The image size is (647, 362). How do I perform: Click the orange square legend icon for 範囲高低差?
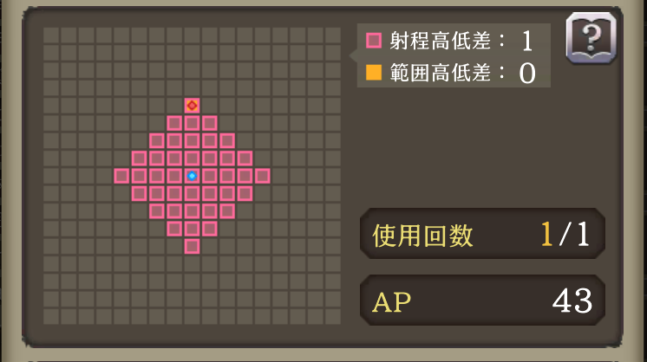coord(374,72)
